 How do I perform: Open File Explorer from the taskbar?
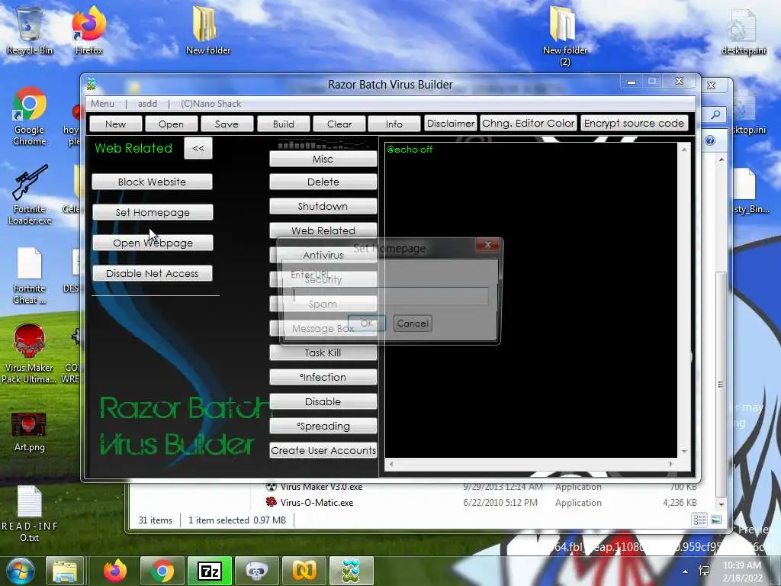[x=65, y=571]
